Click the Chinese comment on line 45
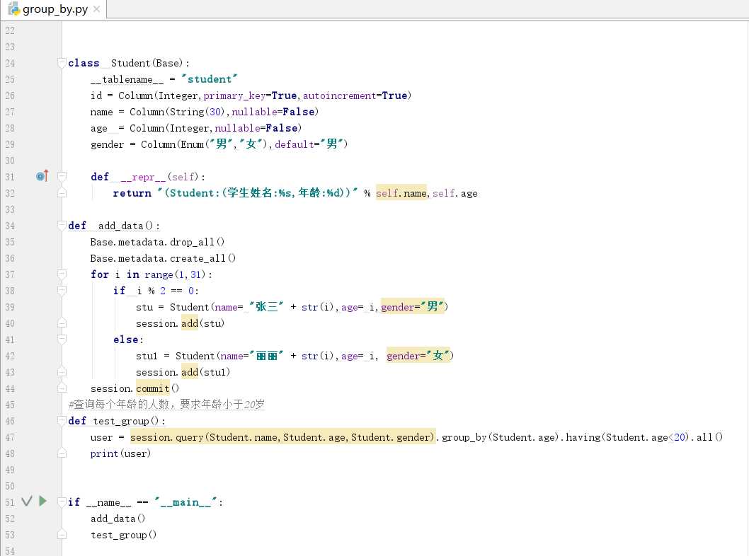The height and width of the screenshot is (556, 749). coord(166,404)
